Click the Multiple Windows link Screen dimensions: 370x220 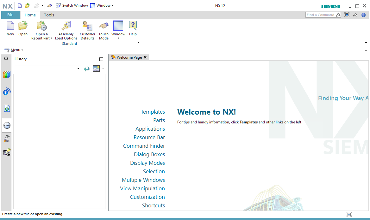coord(143,180)
